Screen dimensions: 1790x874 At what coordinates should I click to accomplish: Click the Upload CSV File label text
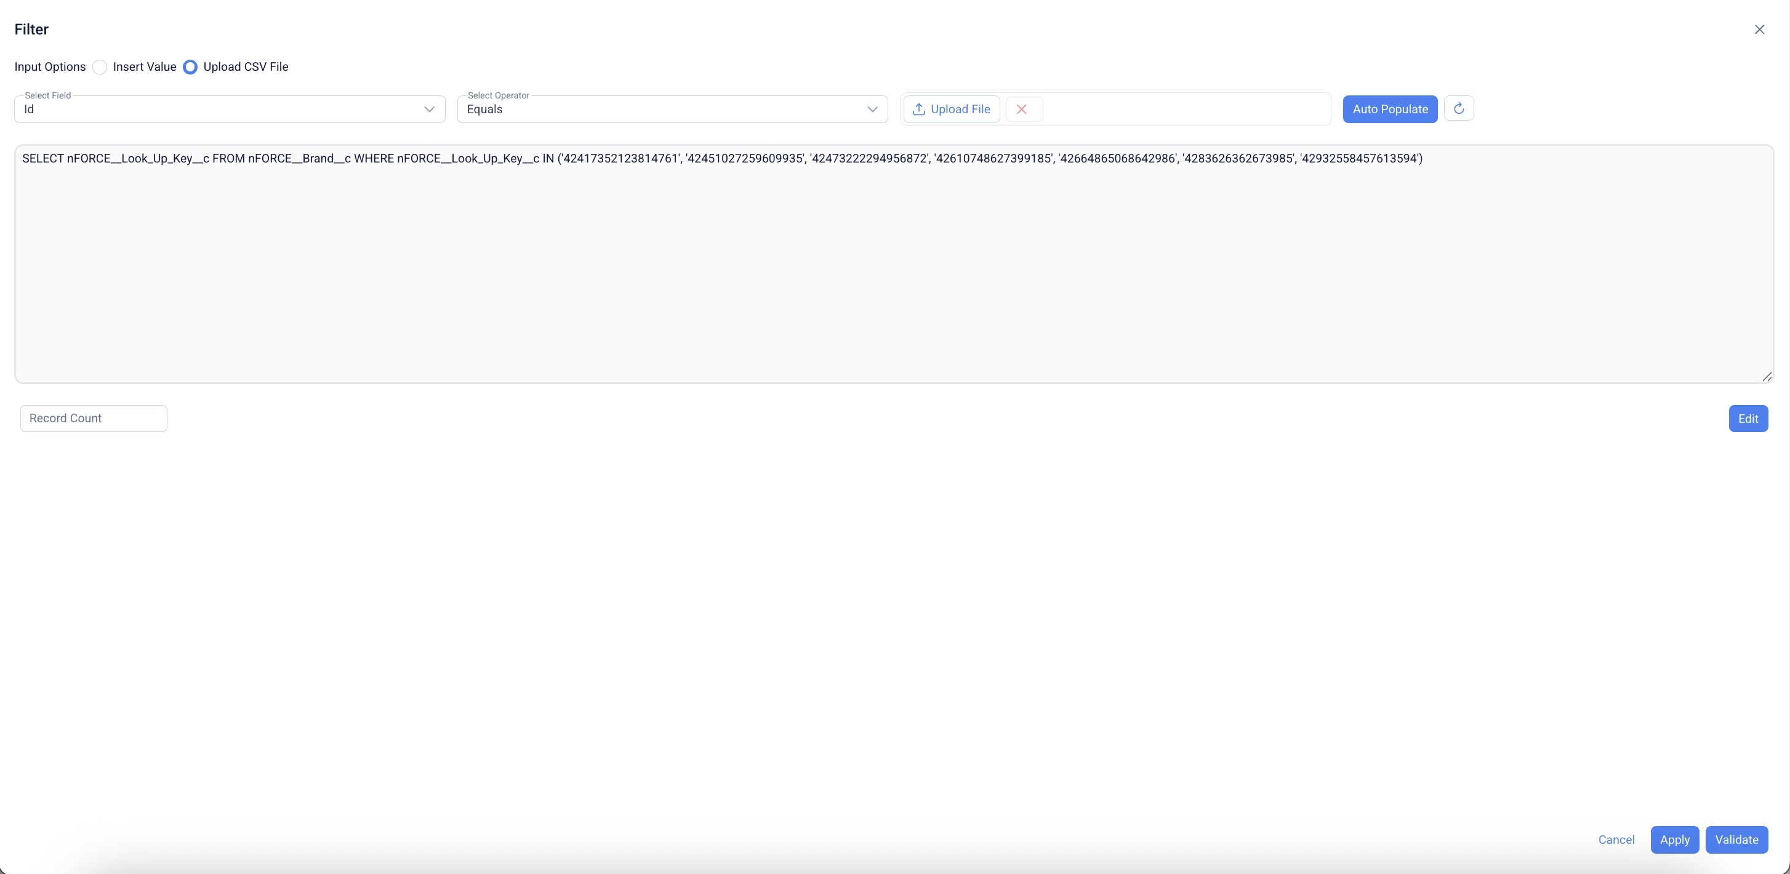[x=245, y=66]
